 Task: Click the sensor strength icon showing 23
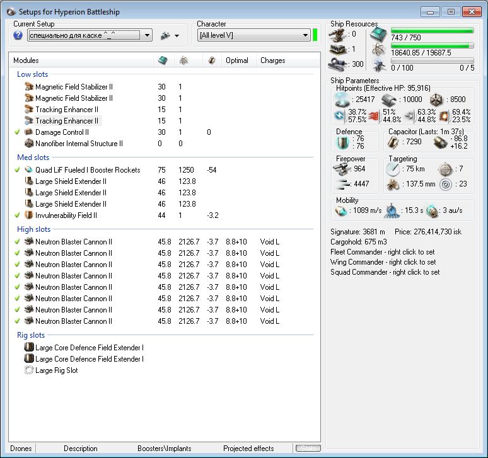[446, 185]
